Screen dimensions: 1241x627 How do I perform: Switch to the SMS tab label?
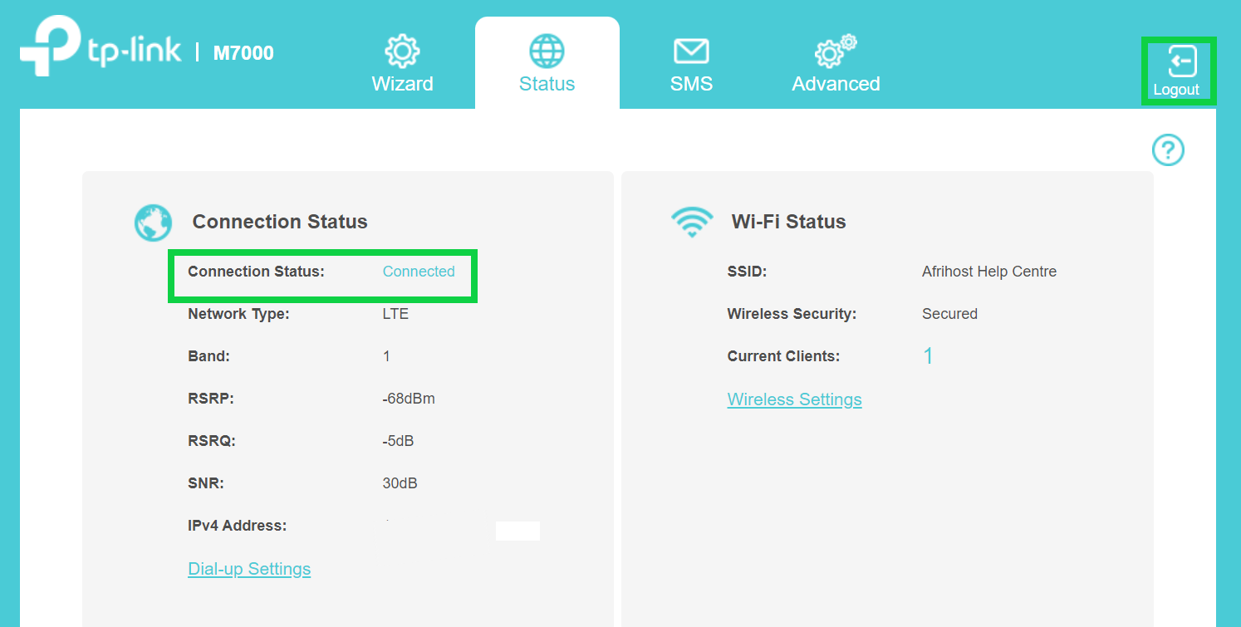[x=691, y=84]
